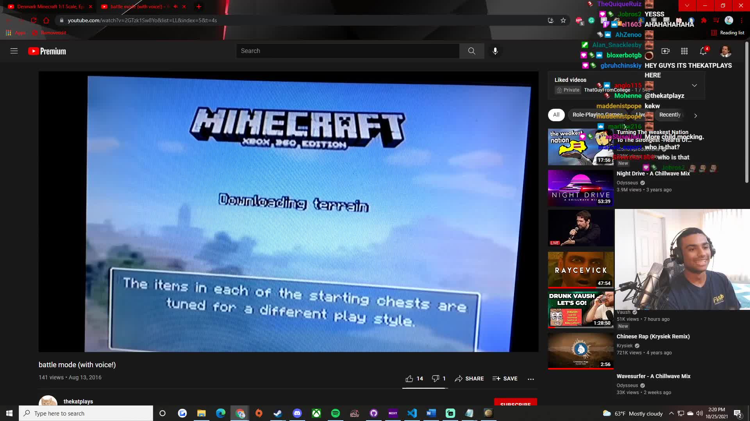Open the Apps bookmarks shortcut
Image resolution: width=750 pixels, height=421 pixels.
click(x=16, y=33)
